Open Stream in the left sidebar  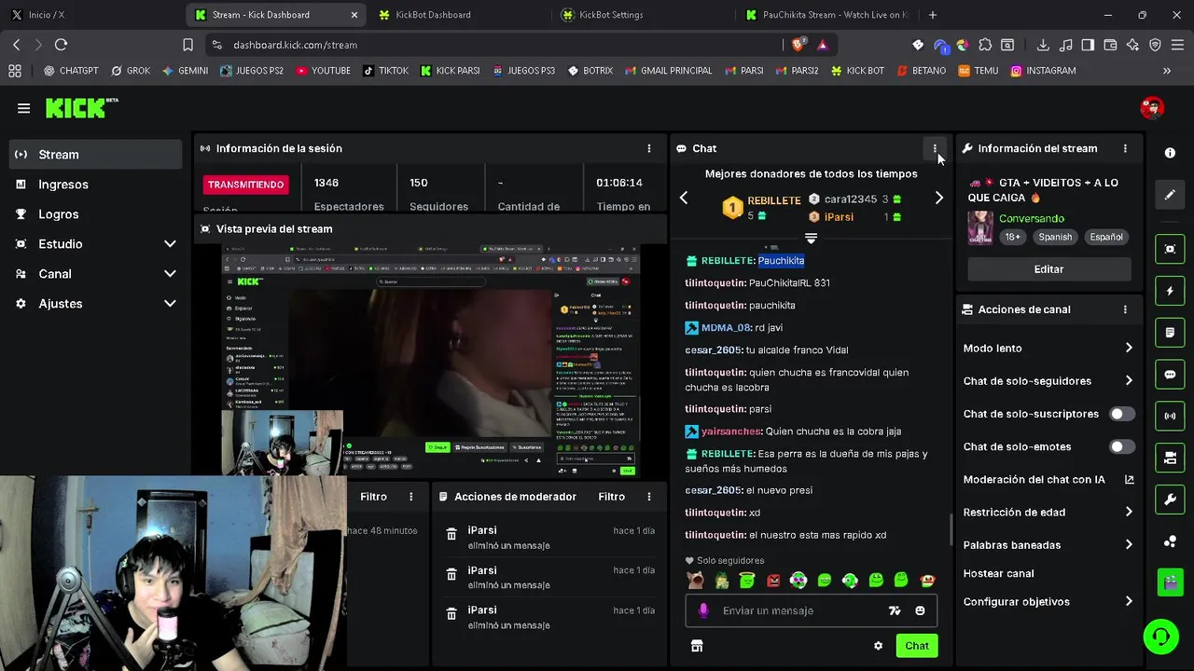[x=95, y=155]
